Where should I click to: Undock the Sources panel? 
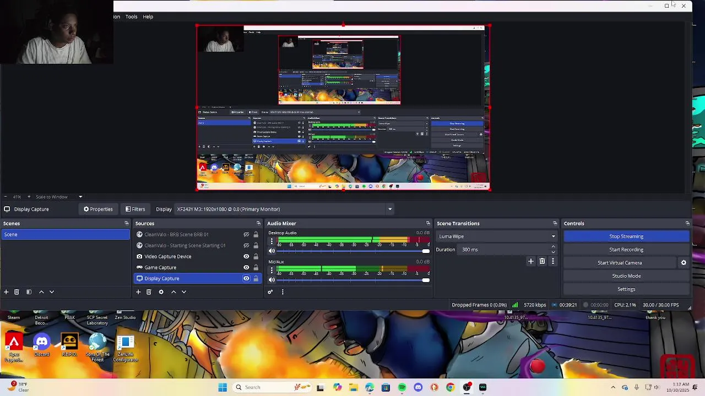(258, 223)
